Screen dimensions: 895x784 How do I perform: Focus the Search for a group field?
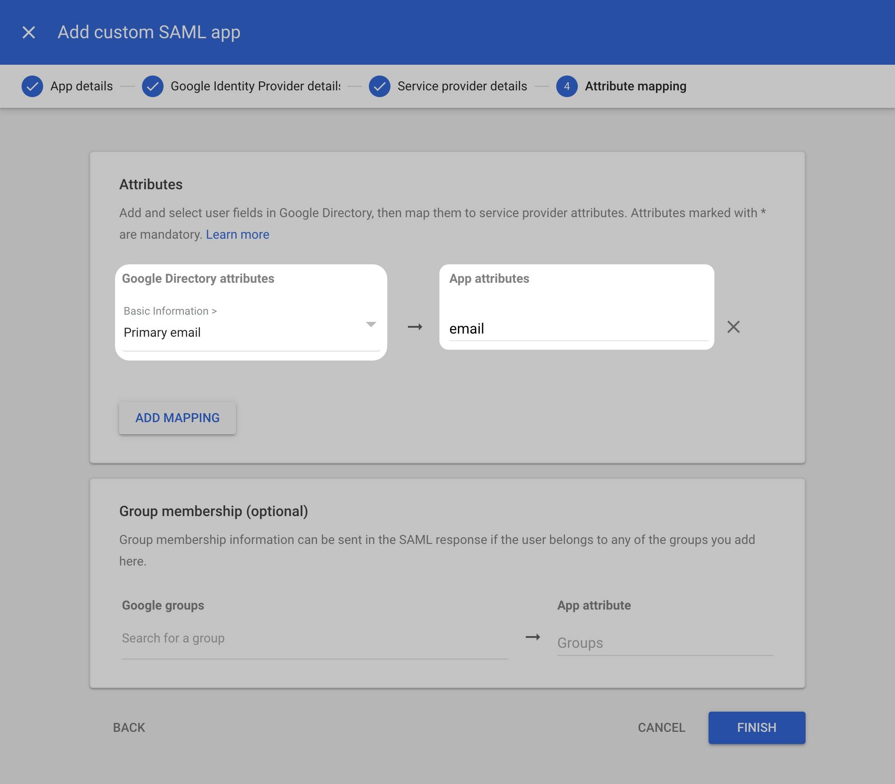[315, 638]
